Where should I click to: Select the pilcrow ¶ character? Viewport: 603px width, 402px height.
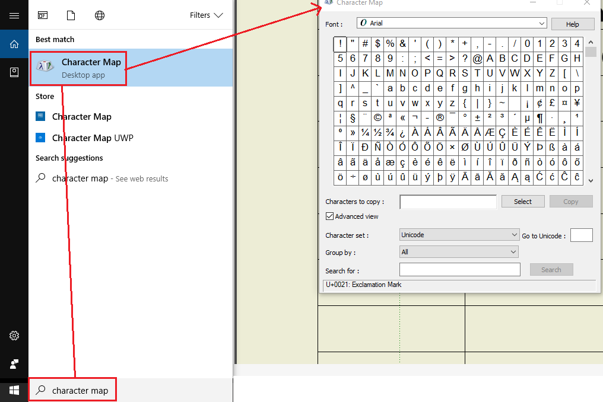539,117
